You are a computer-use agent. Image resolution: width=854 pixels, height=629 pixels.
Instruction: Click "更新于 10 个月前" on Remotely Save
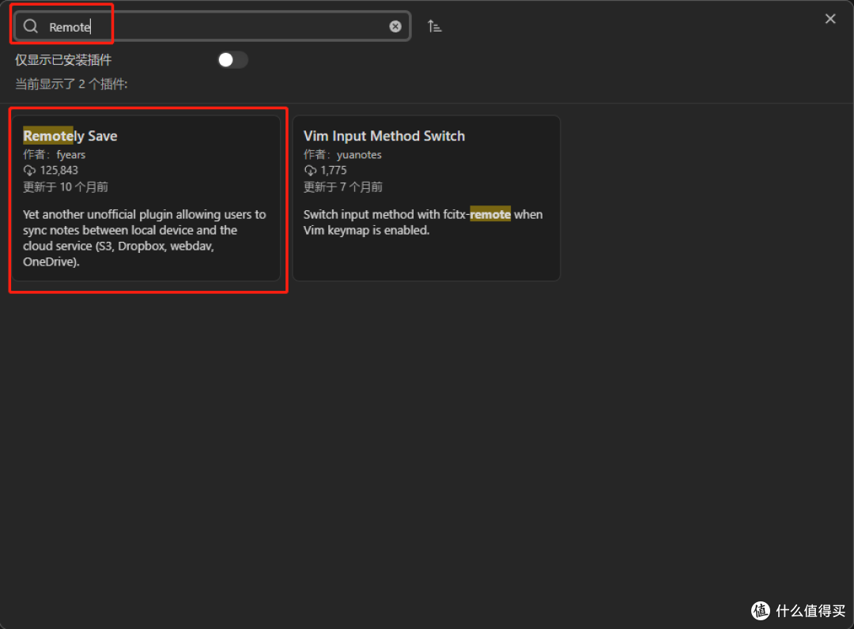66,187
